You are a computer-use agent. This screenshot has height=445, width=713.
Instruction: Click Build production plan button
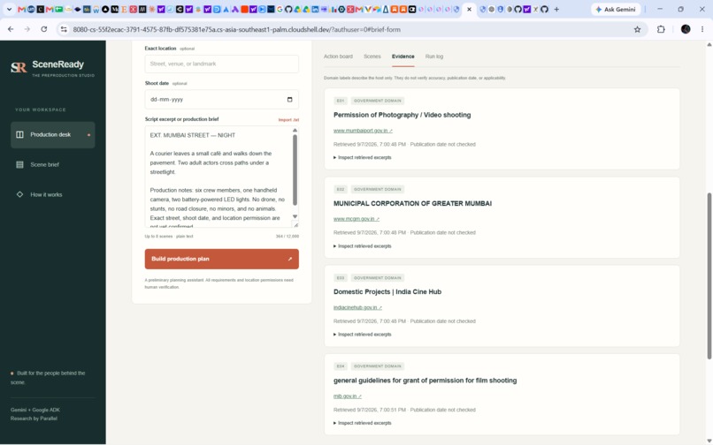pos(221,259)
